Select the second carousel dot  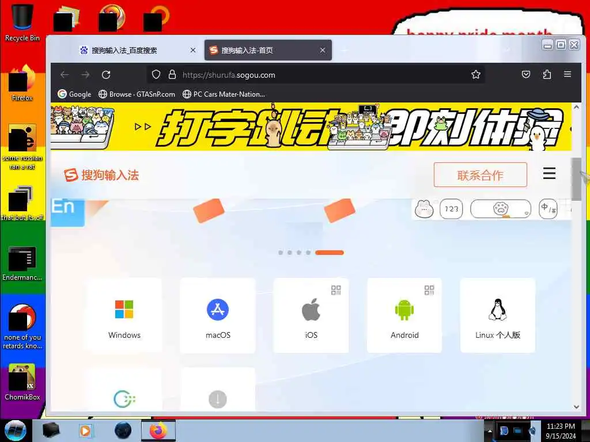[x=290, y=253]
